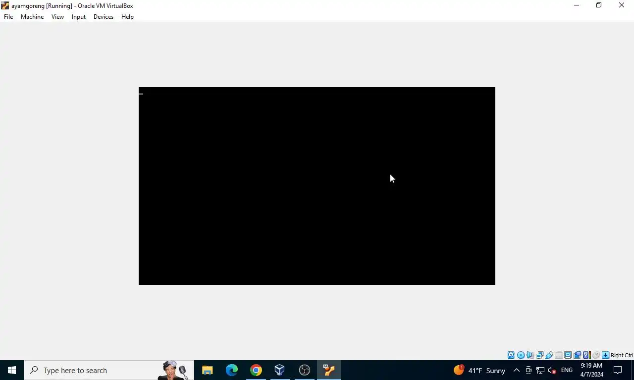This screenshot has height=380, width=634.
Task: Restore down the VirtualBox window
Action: (x=599, y=5)
